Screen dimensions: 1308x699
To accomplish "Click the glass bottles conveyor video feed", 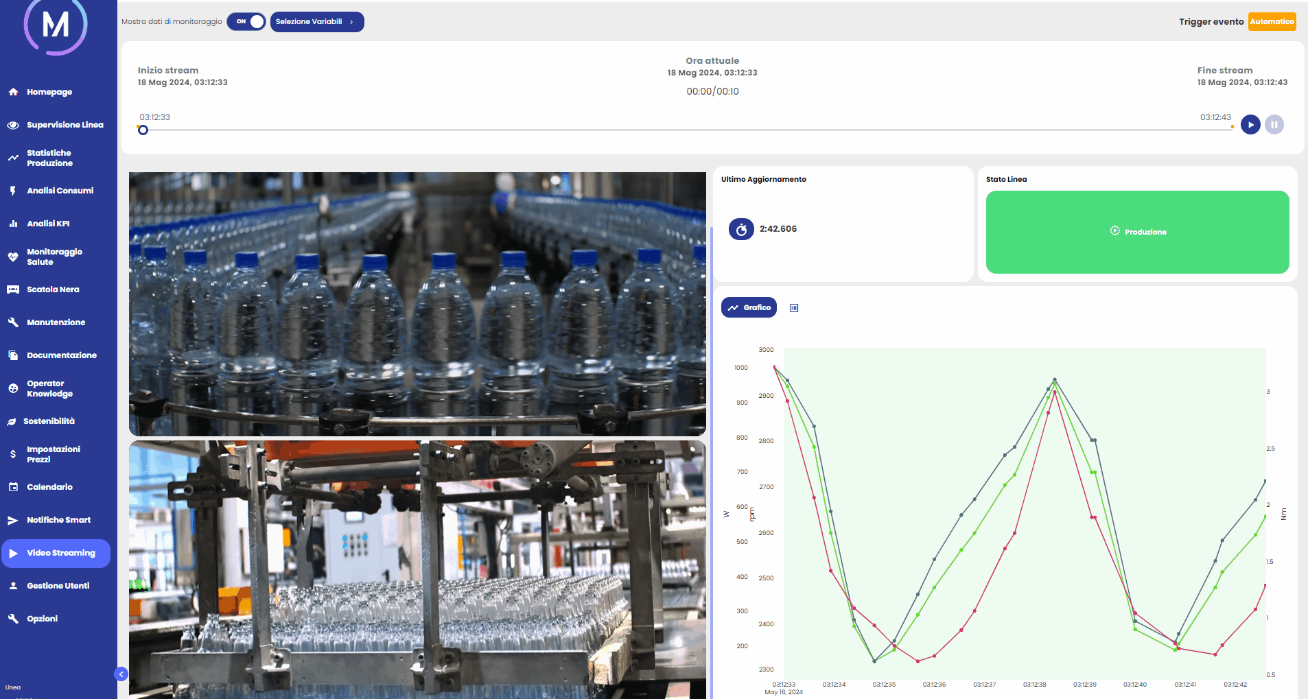I will [x=417, y=570].
